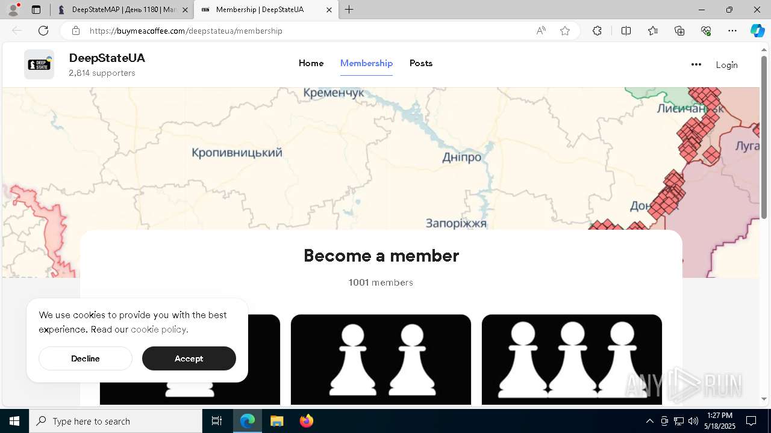771x433 pixels.
Task: Click the '1001 members' text
Action: [x=381, y=283]
